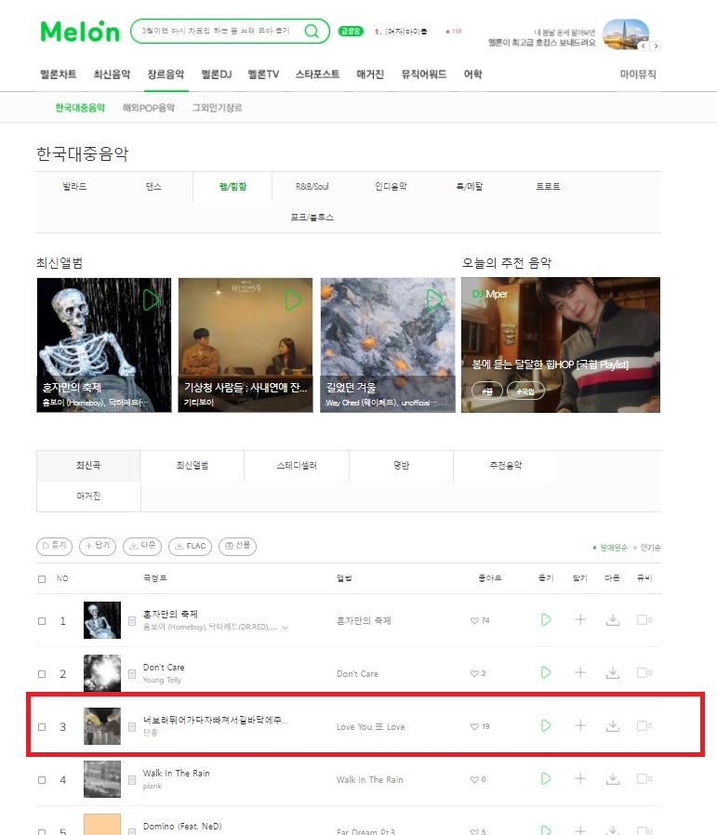This screenshot has height=835, width=717.
Task: Switch to the 스테디셀러 tab
Action: pyautogui.click(x=297, y=466)
